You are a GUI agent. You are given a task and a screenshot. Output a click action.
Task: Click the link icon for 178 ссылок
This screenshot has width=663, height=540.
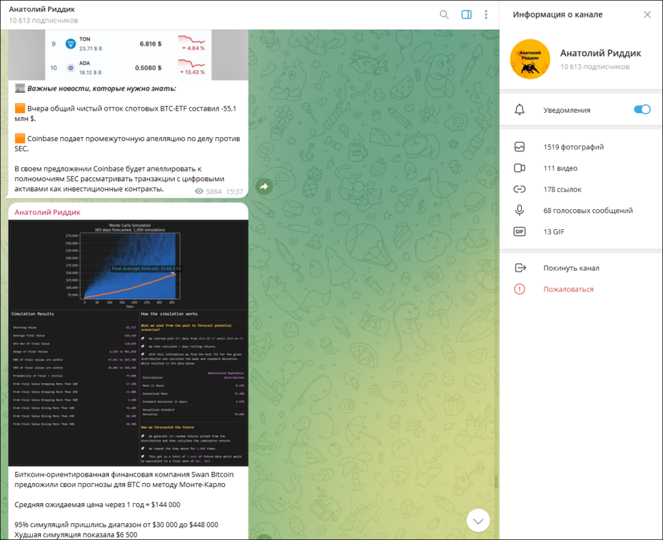pos(519,190)
